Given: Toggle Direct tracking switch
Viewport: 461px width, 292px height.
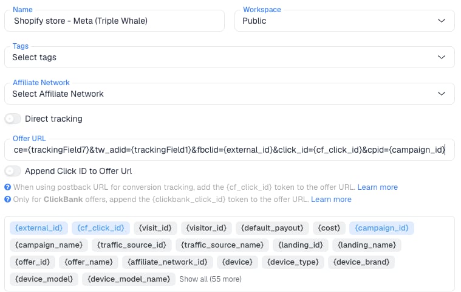Looking at the screenshot, I should click(x=13, y=119).
